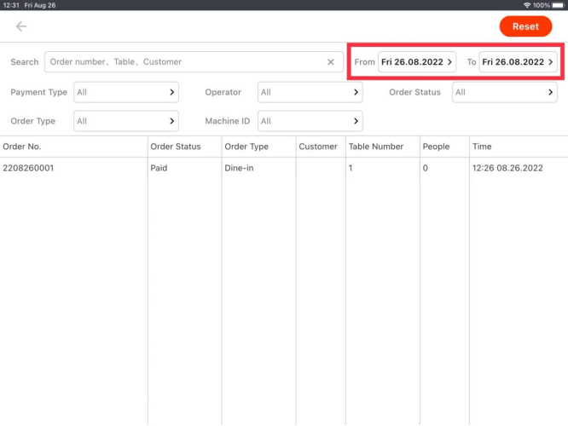Expand the Payment Type dropdown

(126, 92)
